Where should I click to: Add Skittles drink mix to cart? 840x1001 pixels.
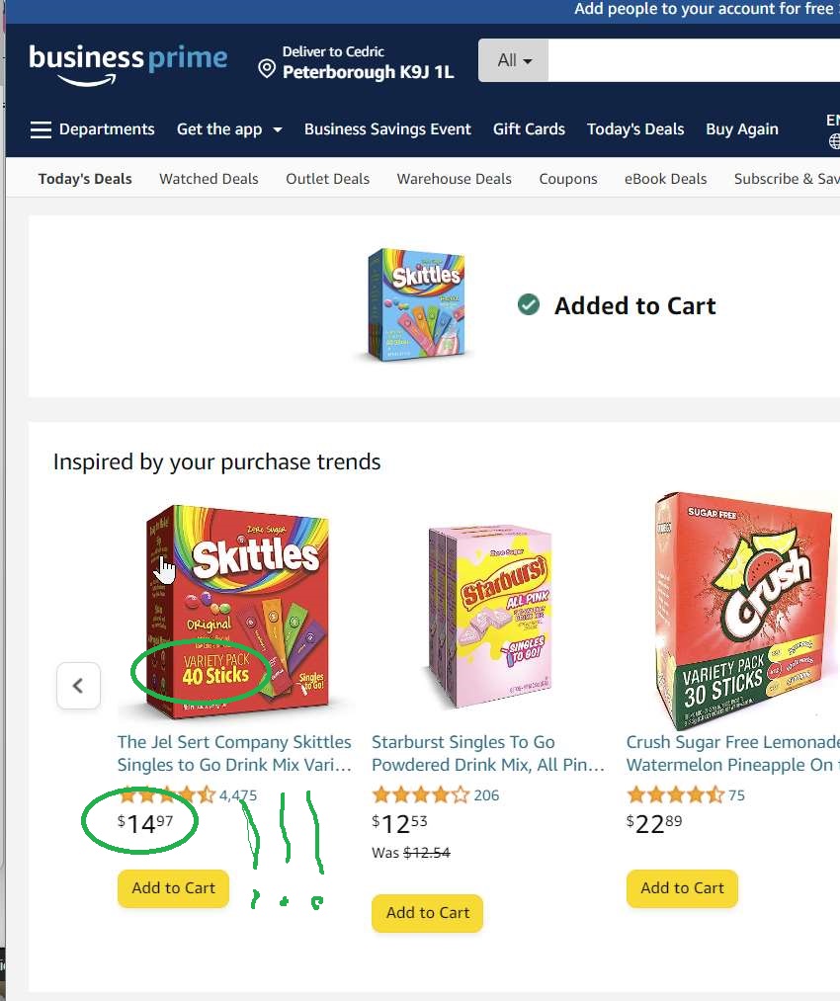(173, 887)
